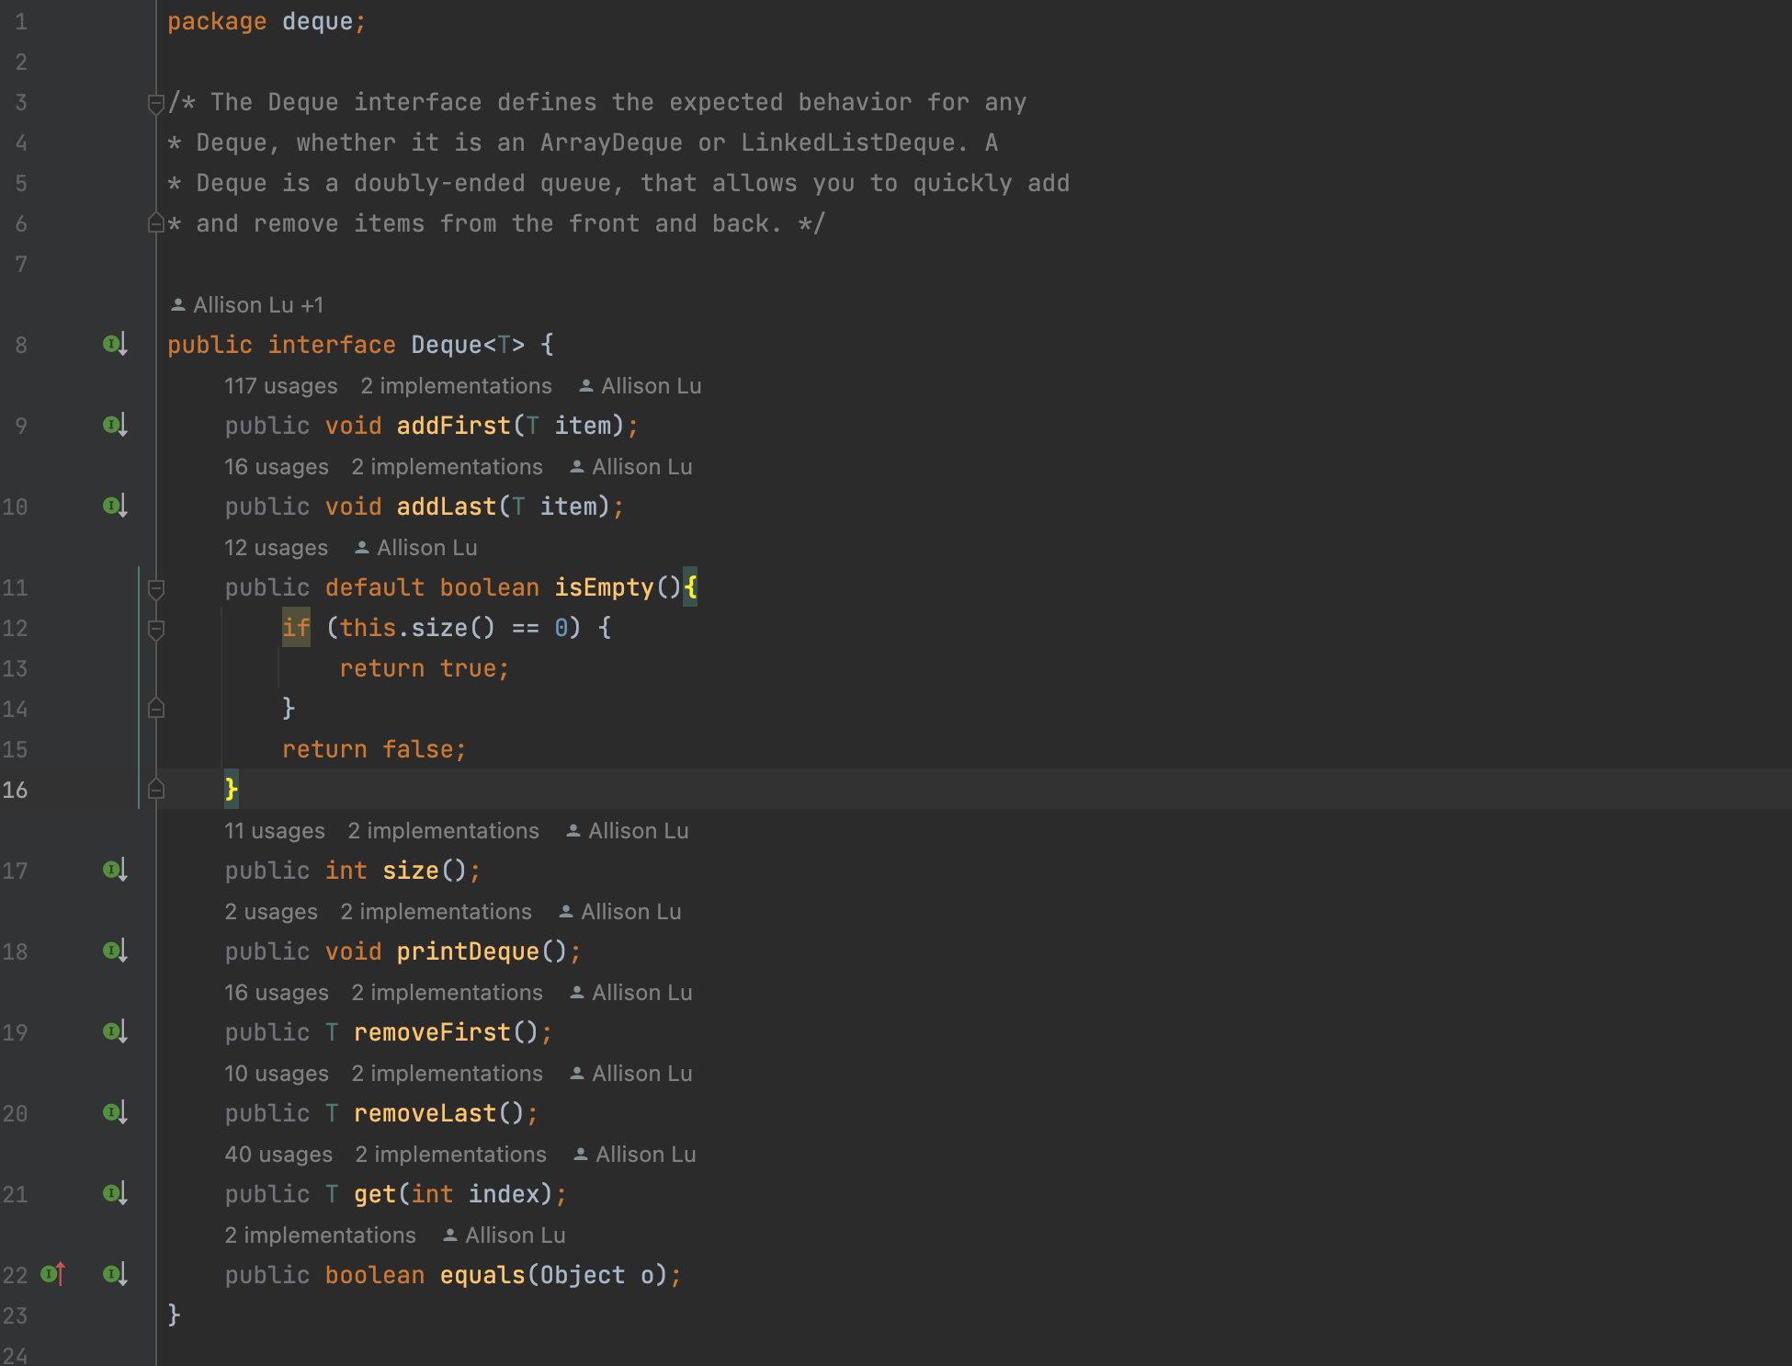This screenshot has height=1366, width=1792.
Task: Click '40 usages' hint above get method
Action: [x=278, y=1155]
